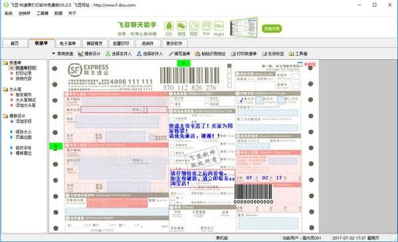
Task: Select 纸张大小 in sidebar
Action: click(x=23, y=132)
